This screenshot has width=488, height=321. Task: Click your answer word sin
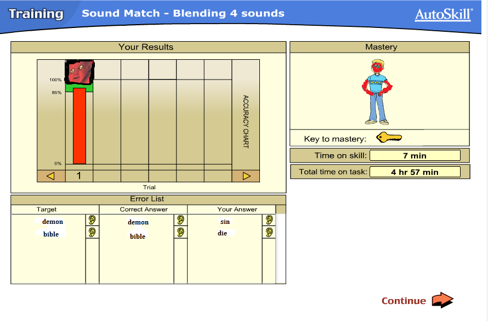[225, 222]
